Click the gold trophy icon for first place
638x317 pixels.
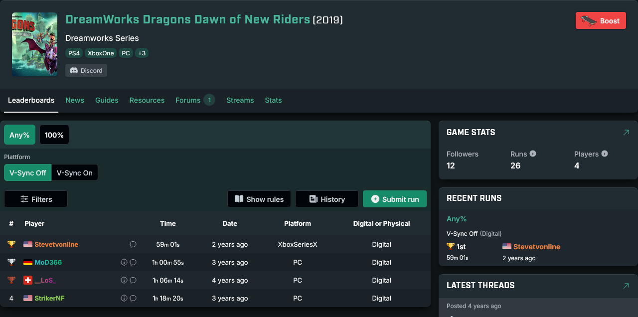(11, 244)
